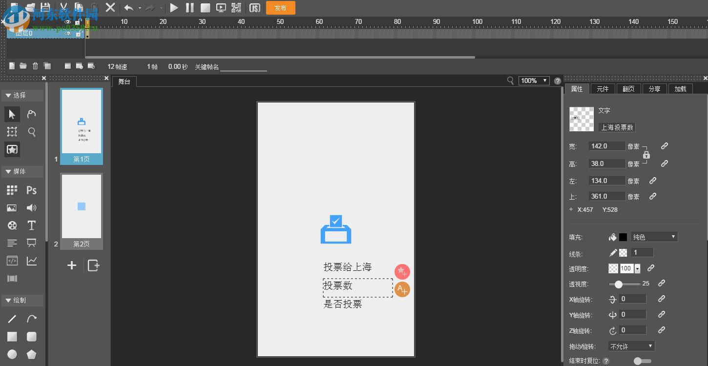Insert a text element with the T tool
Screen dimensions: 708x366
tap(31, 225)
